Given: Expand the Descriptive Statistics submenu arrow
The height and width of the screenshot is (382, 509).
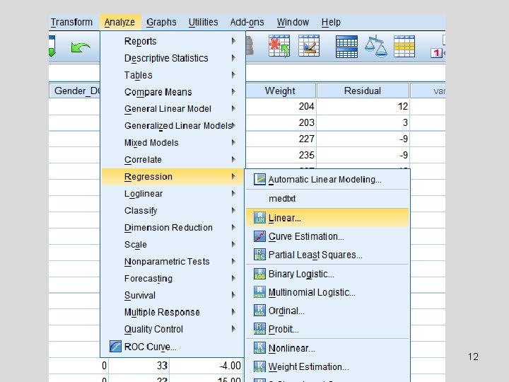Looking at the screenshot, I should click(x=233, y=58).
